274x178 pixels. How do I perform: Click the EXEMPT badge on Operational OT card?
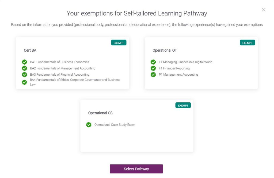(x=247, y=43)
